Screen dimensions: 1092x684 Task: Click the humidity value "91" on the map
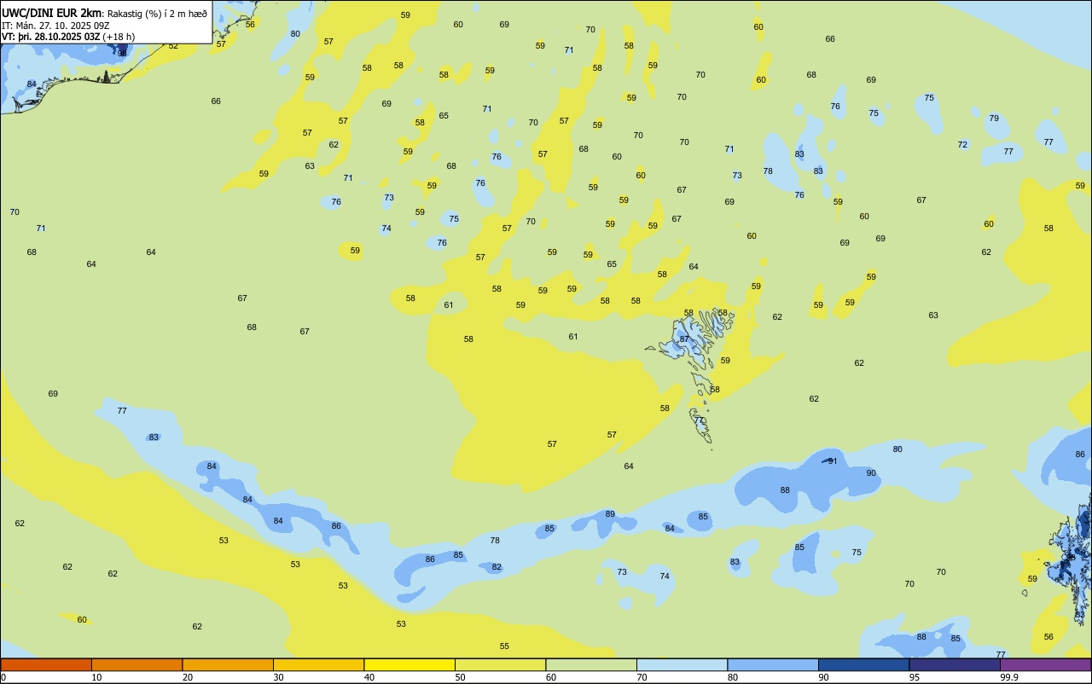tap(833, 461)
